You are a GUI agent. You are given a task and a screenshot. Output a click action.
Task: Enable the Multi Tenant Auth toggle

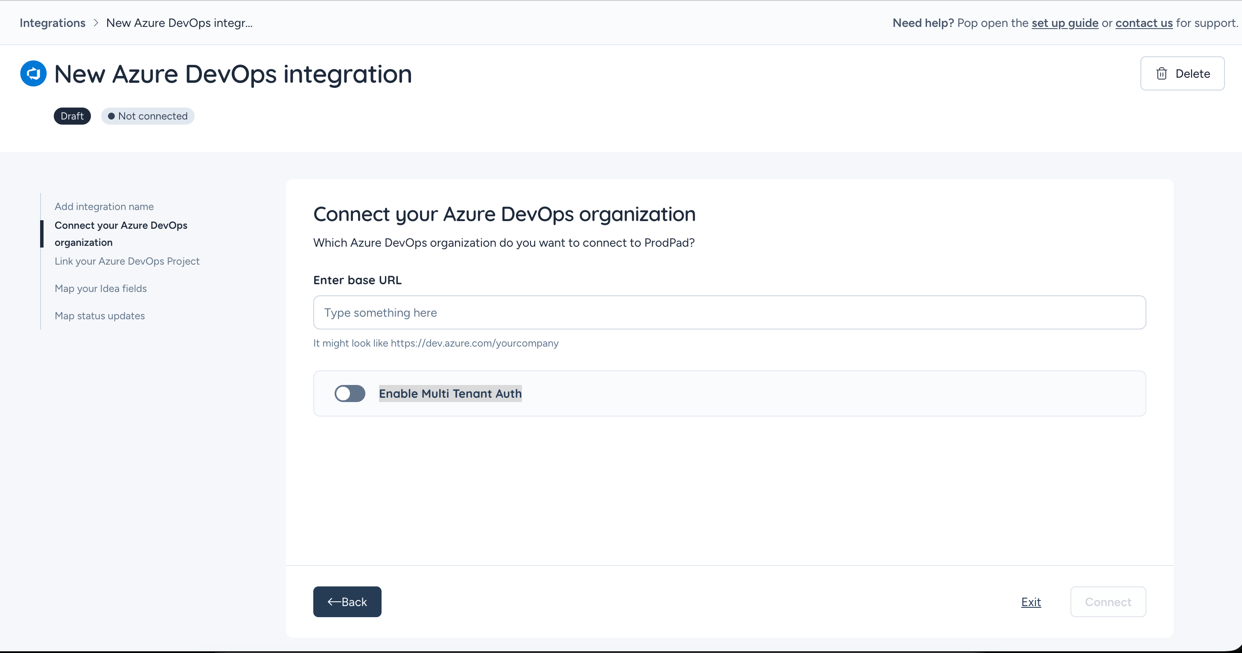[350, 394]
